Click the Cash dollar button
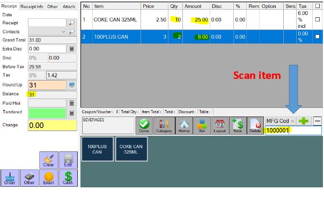 (x=68, y=178)
